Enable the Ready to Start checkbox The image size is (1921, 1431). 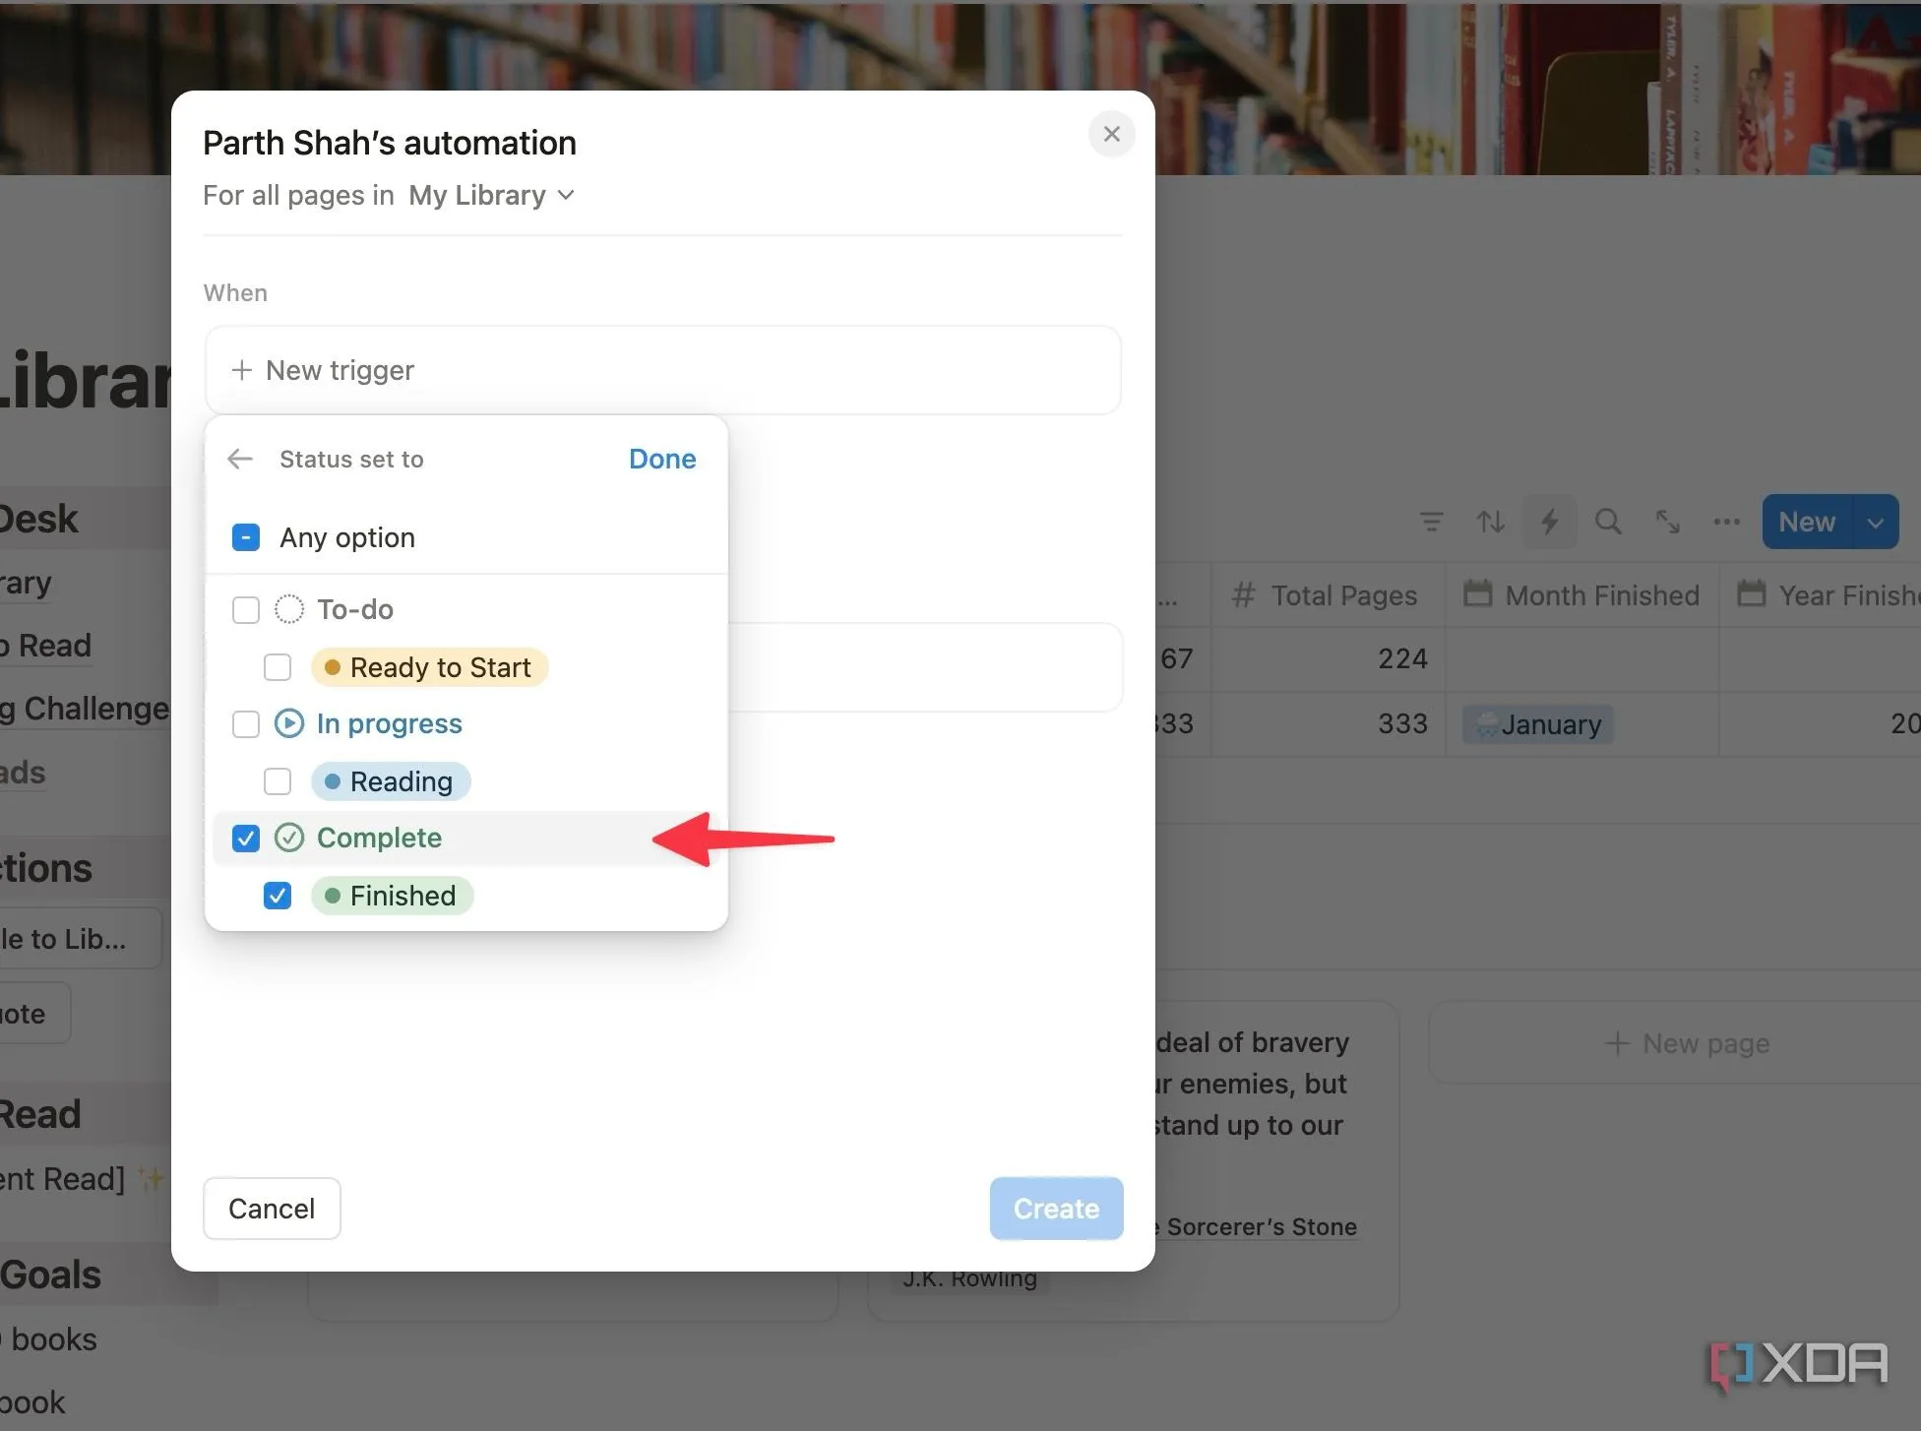278,667
